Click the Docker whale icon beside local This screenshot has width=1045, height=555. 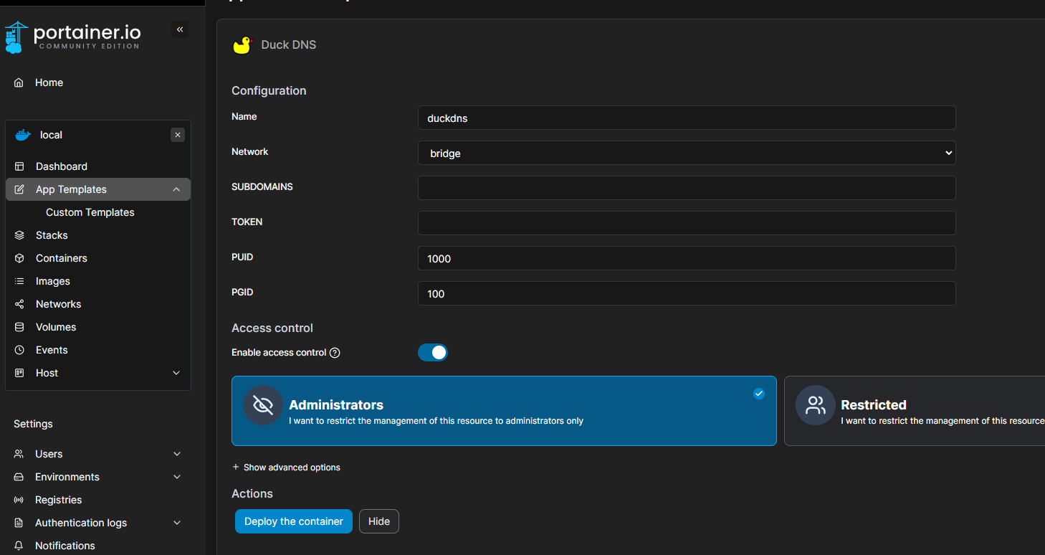point(23,135)
